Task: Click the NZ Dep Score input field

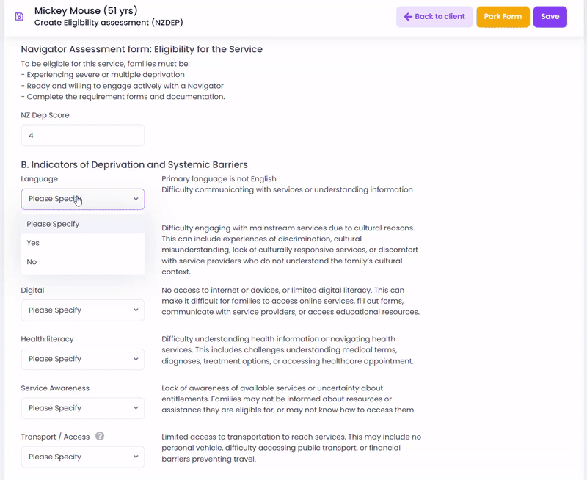Action: point(83,135)
